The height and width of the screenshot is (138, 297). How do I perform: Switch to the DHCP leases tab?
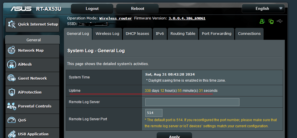(x=137, y=34)
